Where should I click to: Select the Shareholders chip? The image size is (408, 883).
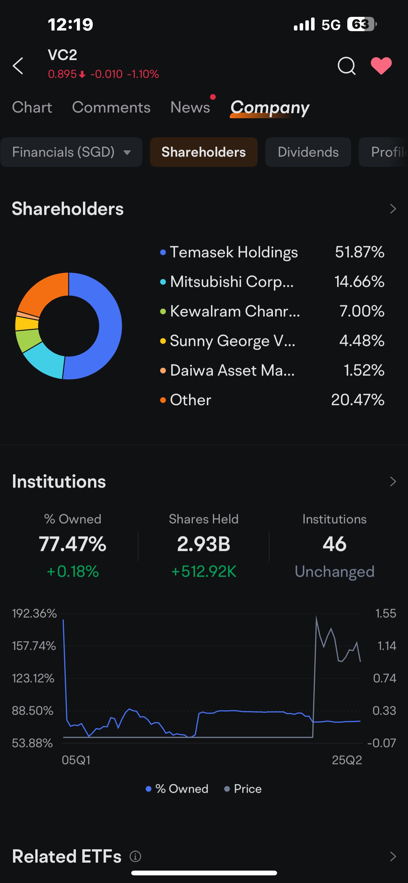coord(203,152)
